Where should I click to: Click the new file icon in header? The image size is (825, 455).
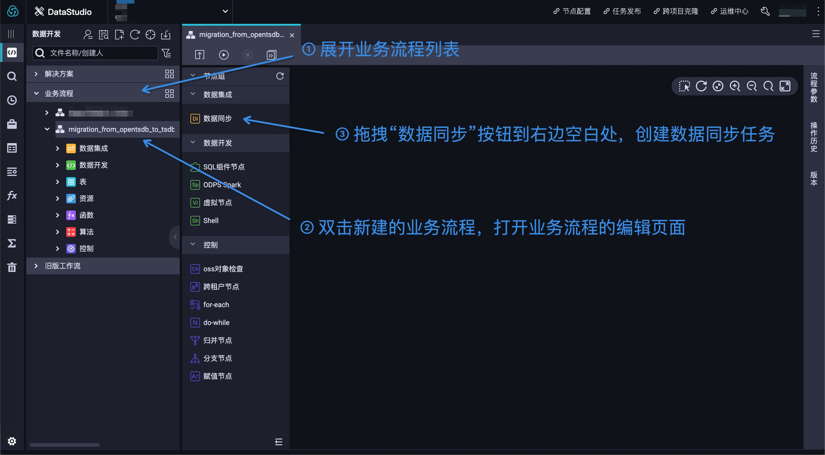pos(119,35)
